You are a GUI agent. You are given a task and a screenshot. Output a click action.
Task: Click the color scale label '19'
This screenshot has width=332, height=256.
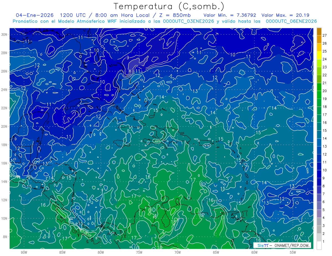(x=325, y=99)
